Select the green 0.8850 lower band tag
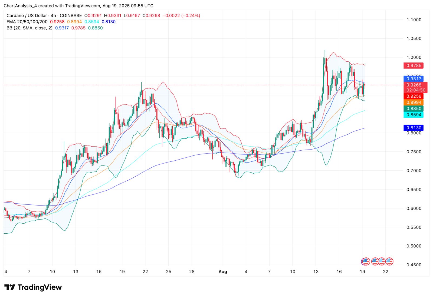This screenshot has height=298, width=433. pos(414,108)
